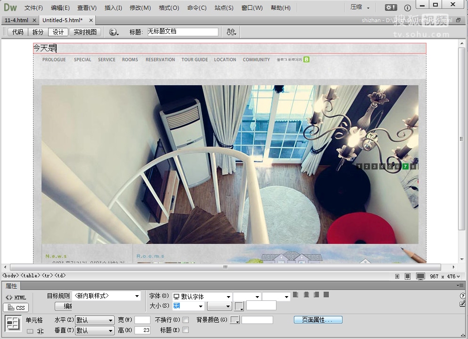Toggle the 不换行 (no wrap) checkbox
Image resolution: width=468 pixels, height=339 pixels.
[186, 320]
